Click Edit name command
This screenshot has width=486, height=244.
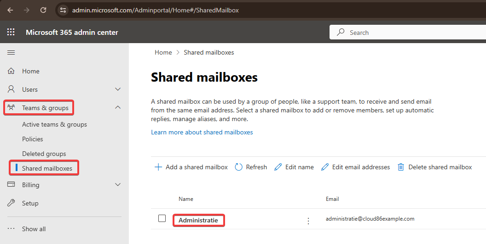300,167
